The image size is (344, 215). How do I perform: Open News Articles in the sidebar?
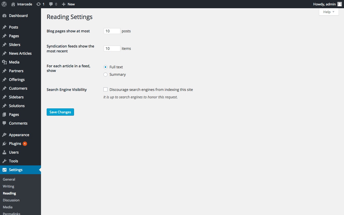point(20,53)
